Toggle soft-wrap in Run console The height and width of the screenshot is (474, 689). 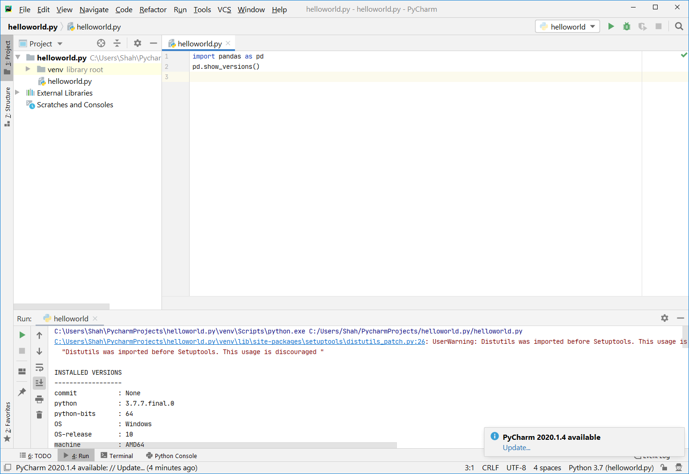click(x=39, y=367)
